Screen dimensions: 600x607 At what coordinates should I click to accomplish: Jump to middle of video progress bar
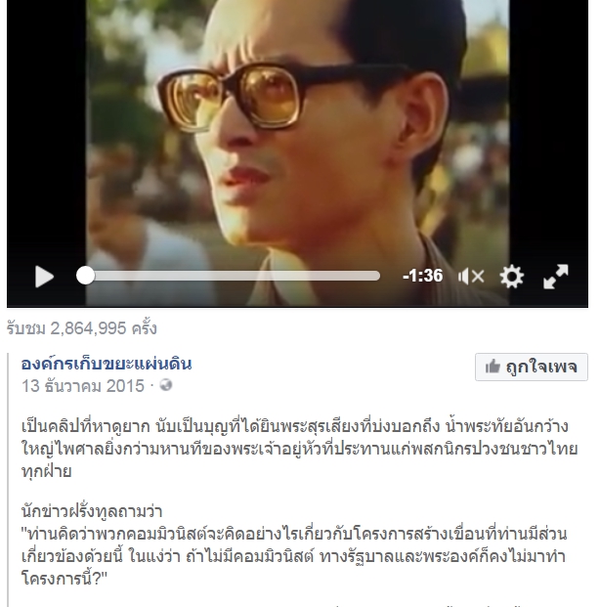point(233,276)
